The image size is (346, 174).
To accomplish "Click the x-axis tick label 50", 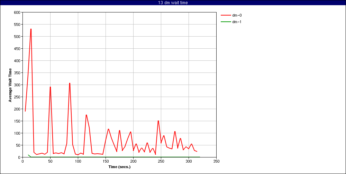I will tap(50, 161).
